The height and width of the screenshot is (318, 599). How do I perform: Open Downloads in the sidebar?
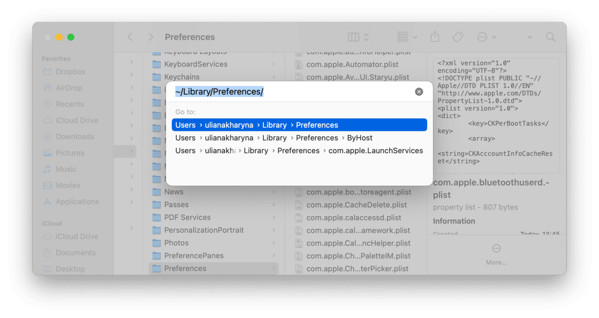coord(68,136)
